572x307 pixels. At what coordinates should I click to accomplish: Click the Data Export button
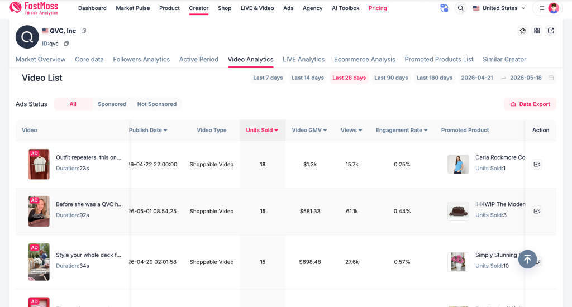[x=530, y=104]
